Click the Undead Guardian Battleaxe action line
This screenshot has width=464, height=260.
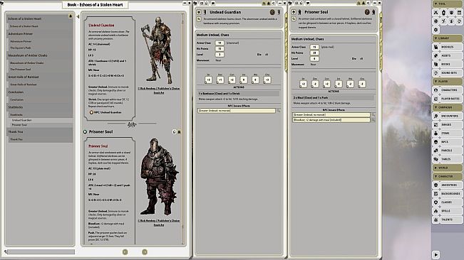[239, 94]
